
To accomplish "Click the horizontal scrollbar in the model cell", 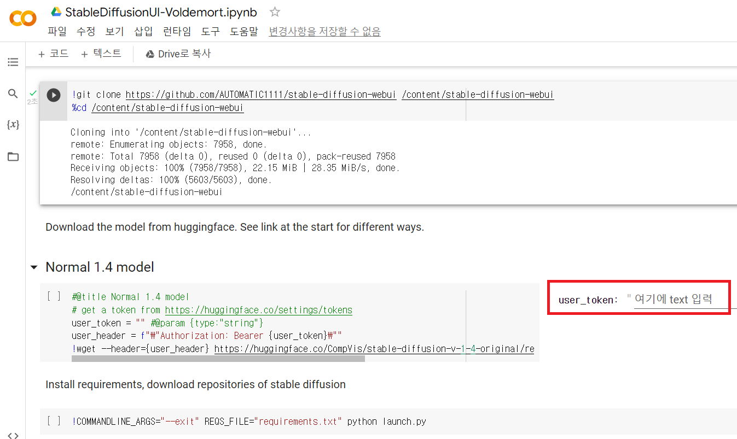I will [218, 359].
